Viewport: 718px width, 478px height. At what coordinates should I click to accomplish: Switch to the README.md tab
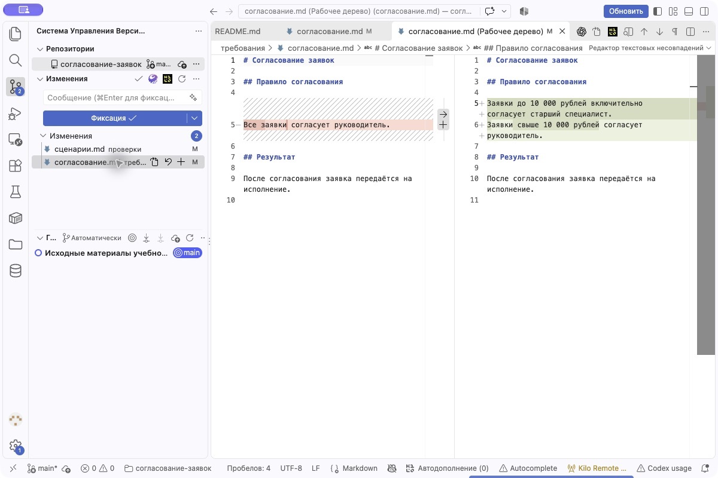(x=237, y=31)
